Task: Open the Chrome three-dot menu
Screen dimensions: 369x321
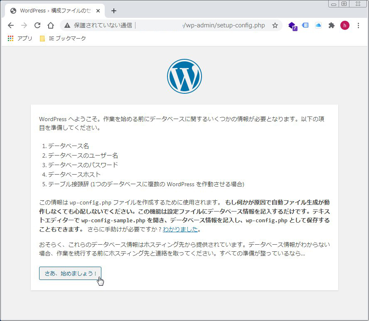Action: (x=358, y=25)
